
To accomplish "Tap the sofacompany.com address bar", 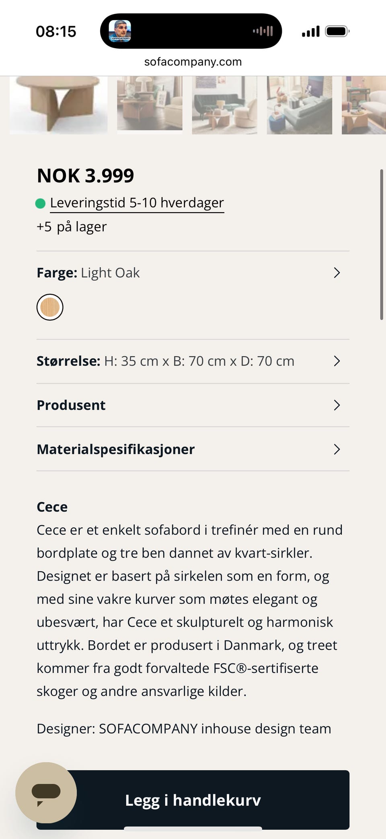I will pos(193,62).
